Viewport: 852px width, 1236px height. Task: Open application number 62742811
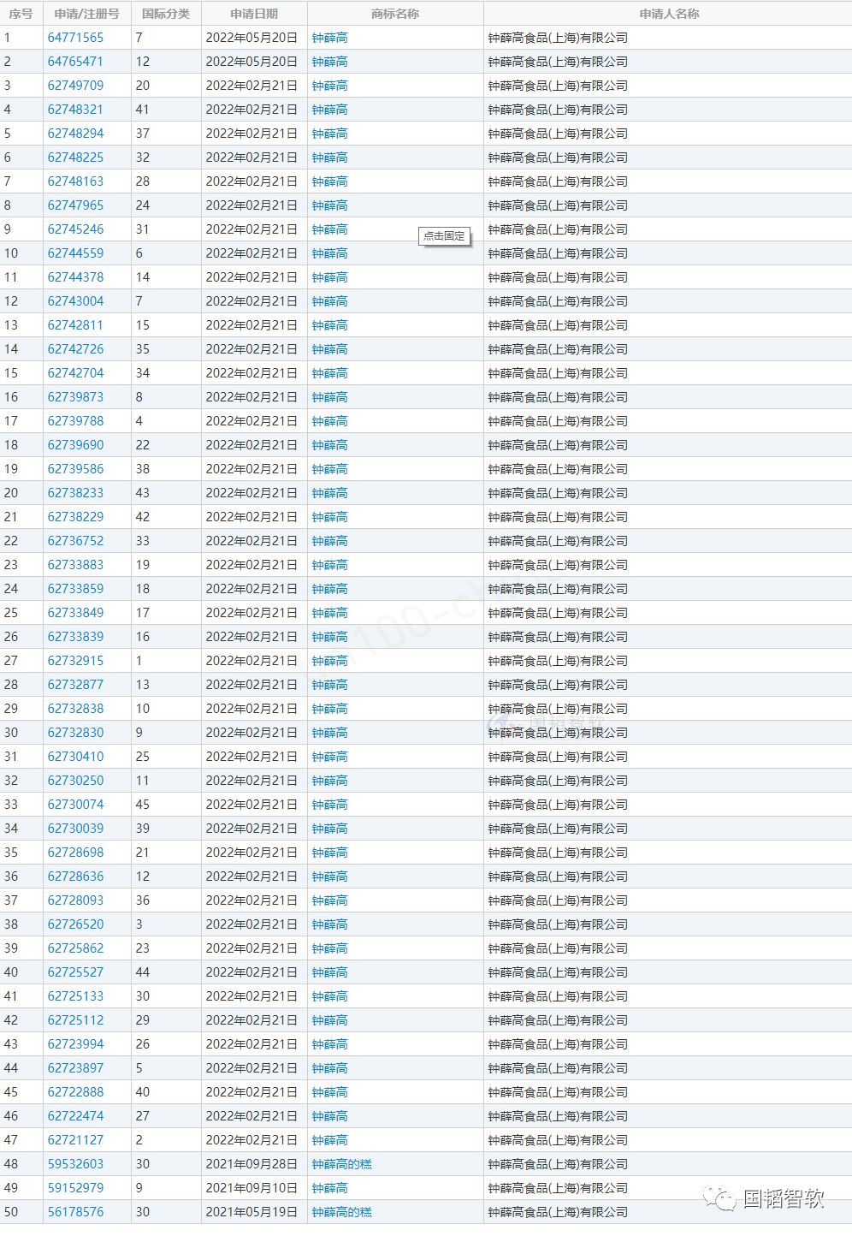pos(75,325)
